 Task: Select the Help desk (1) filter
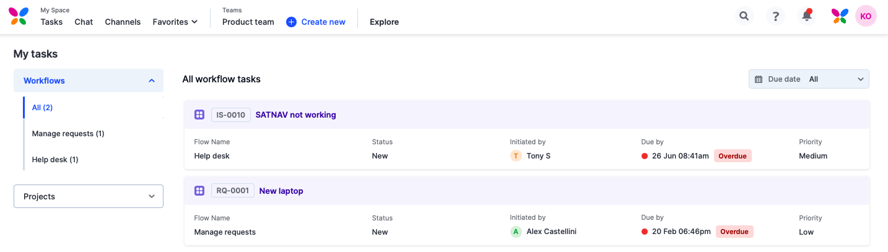pyautogui.click(x=55, y=160)
